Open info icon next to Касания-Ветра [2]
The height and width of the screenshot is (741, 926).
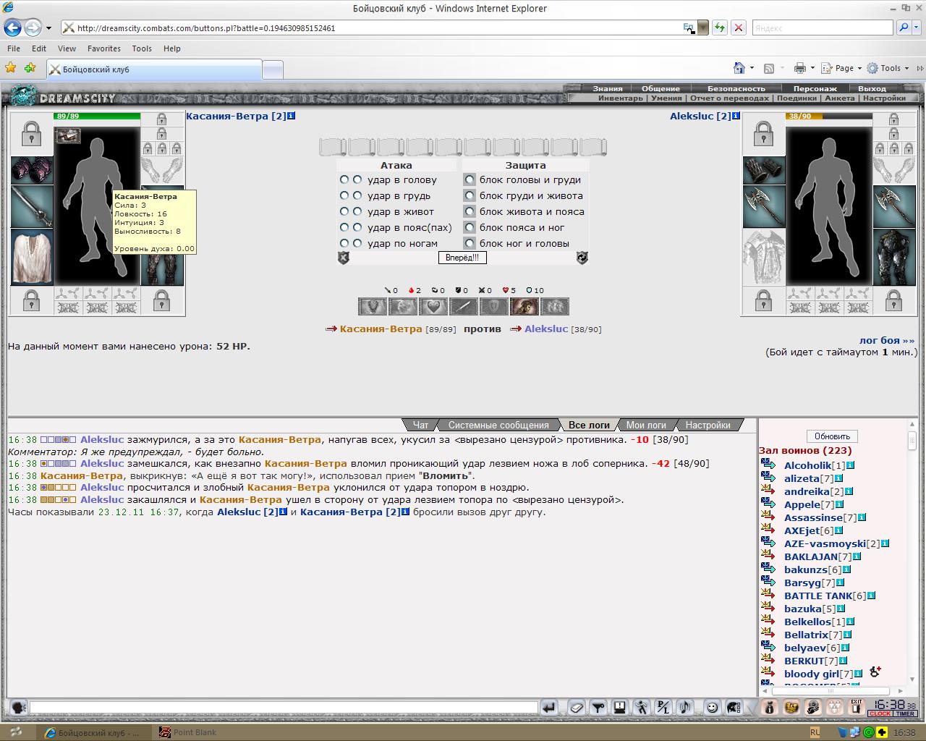pos(292,116)
